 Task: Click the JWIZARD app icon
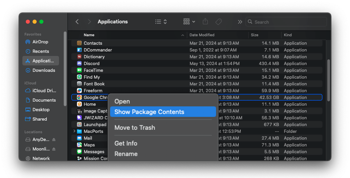[79, 118]
